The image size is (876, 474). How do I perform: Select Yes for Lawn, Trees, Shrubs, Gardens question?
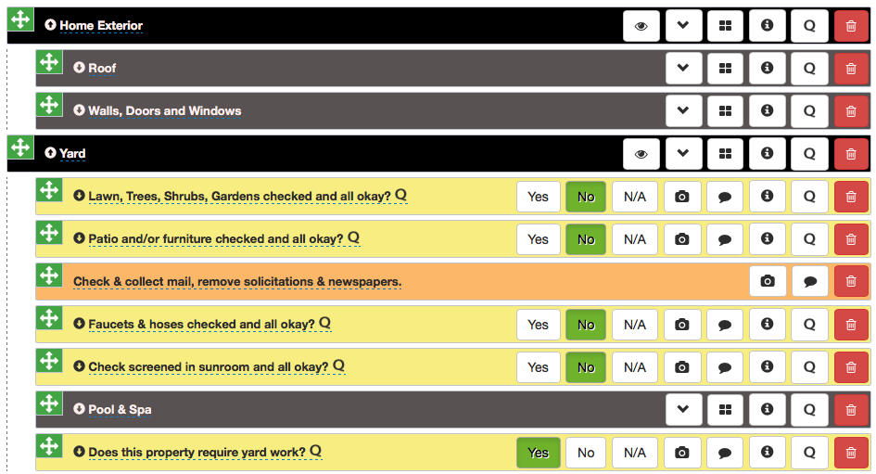pos(538,197)
